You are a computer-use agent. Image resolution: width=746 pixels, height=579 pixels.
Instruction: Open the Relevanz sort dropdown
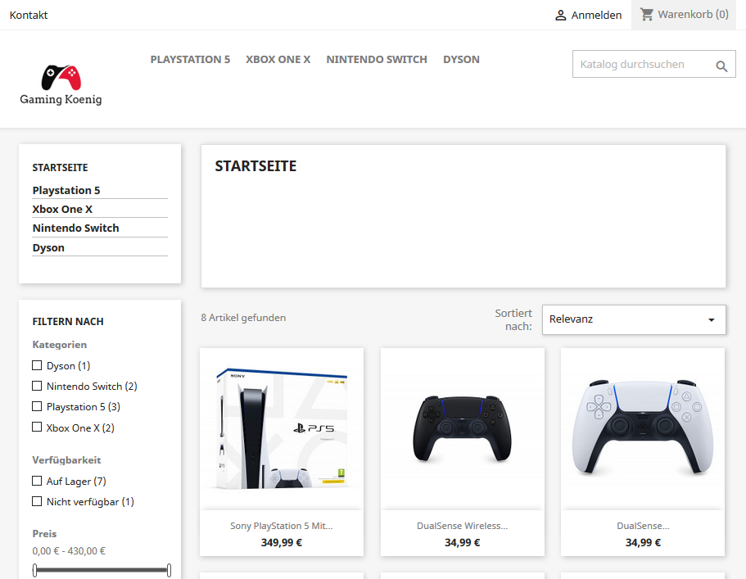[x=634, y=319]
